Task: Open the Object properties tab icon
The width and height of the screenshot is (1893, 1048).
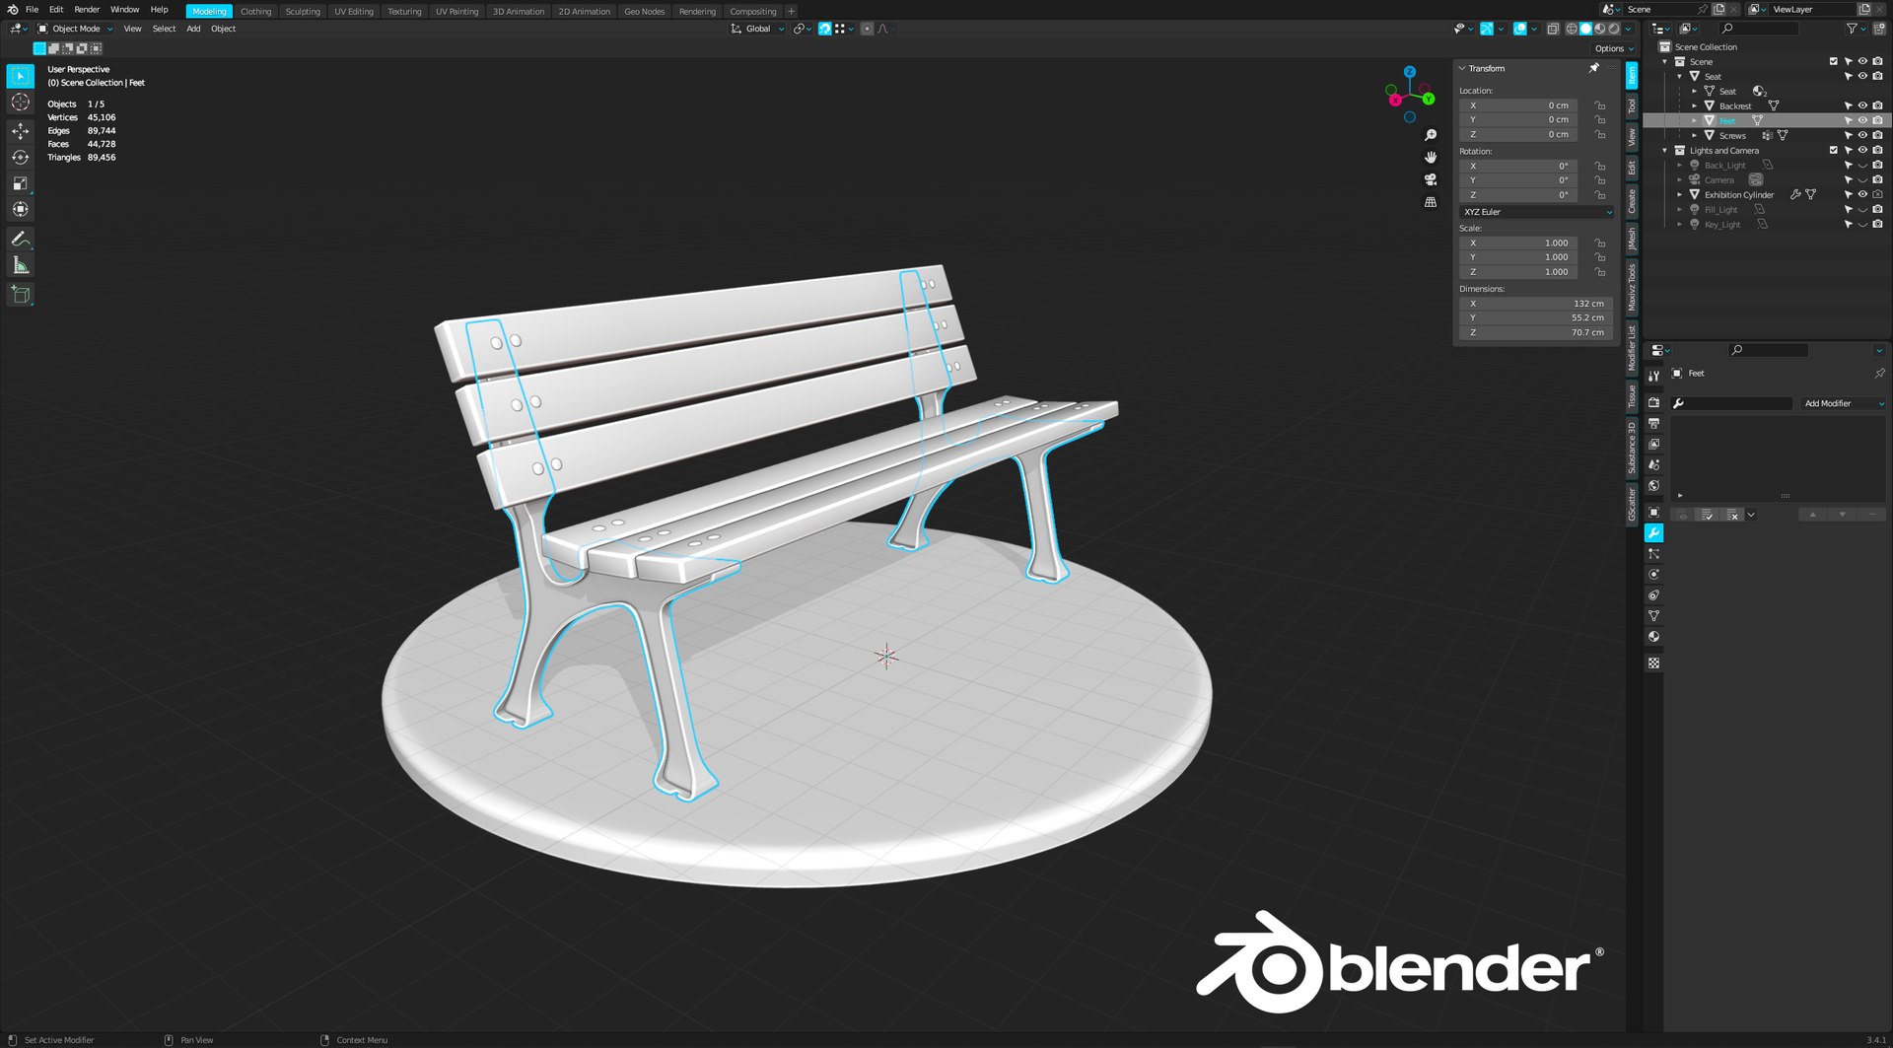Action: (1654, 512)
